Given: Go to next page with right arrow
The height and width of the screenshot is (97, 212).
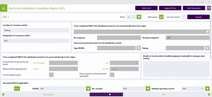Looking at the screenshot, I should [209, 94].
